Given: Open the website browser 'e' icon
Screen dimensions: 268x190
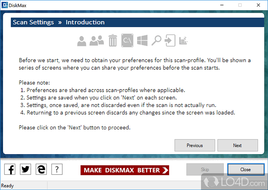Looking at the screenshot, I should (41, 169).
